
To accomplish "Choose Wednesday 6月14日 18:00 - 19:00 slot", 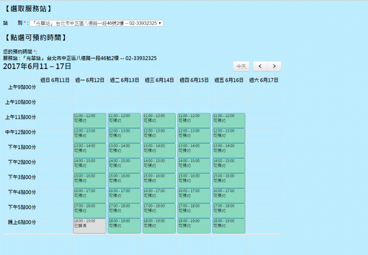I will click(159, 226).
